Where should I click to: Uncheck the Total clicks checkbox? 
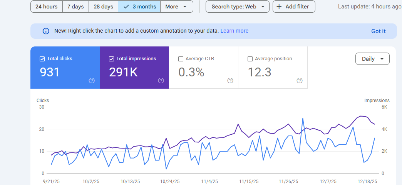(42, 59)
